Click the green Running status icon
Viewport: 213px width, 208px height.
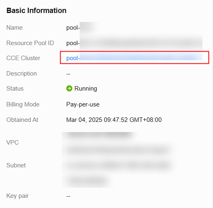click(69, 89)
